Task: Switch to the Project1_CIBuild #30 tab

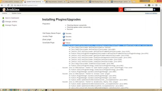Action: (77, 2)
